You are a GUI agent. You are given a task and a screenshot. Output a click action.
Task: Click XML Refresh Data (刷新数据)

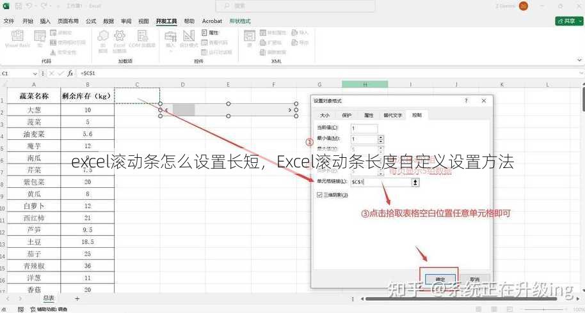click(x=273, y=52)
